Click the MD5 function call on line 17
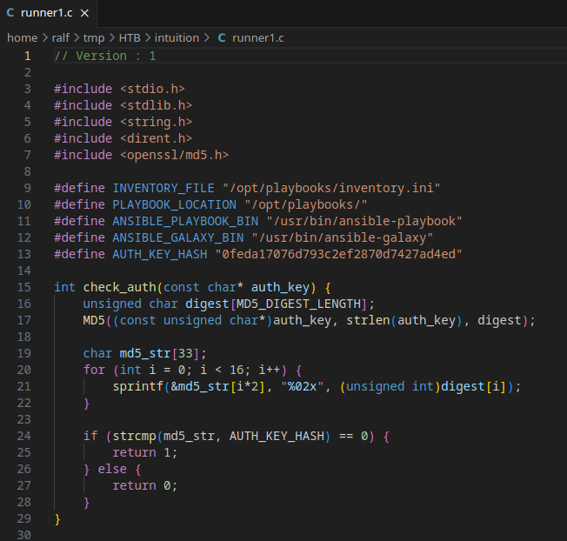 (x=94, y=320)
